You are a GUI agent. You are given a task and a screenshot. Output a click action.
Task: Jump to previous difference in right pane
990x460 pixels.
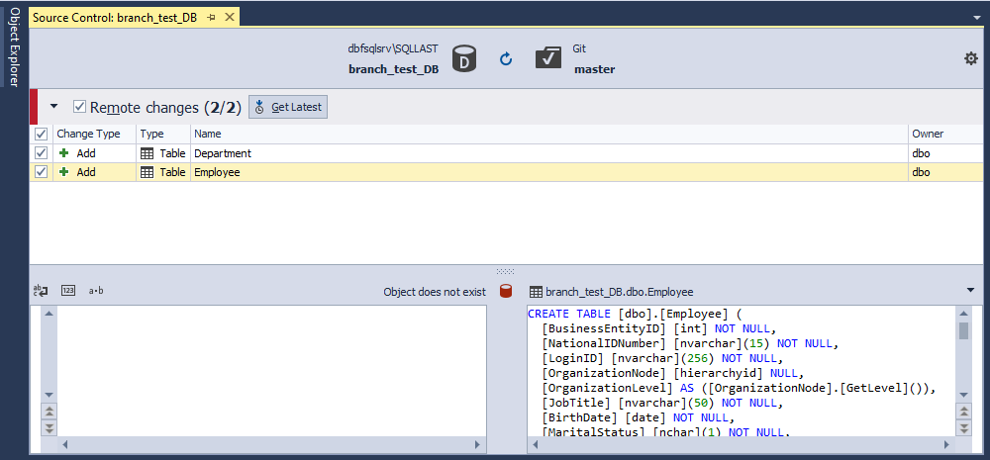pos(963,412)
